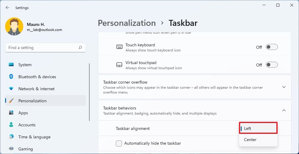The height and width of the screenshot is (154, 299).
Task: Click the Mauro H. account name
Action: (36, 24)
